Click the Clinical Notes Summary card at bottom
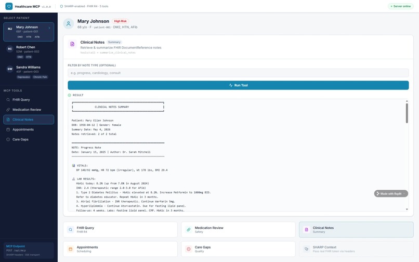The width and height of the screenshot is (419, 262). tap(356, 230)
